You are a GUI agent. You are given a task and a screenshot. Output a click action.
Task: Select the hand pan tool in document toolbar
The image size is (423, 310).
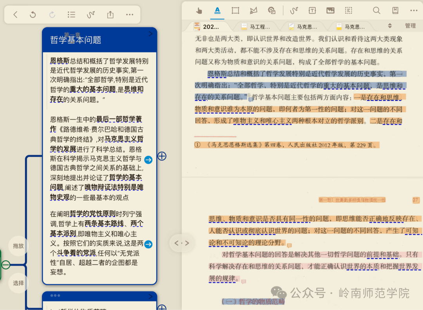[x=199, y=11]
